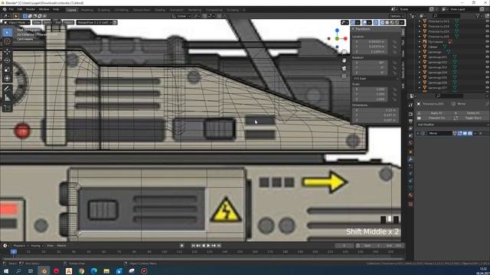Click the red X axis gizmo handle
The image size is (490, 275).
pyautogui.click(x=345, y=39)
